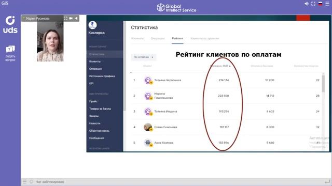Image resolution: width=332 pixels, height=186 pixels.
Task: Click the Кислород company name
Action: point(96,33)
